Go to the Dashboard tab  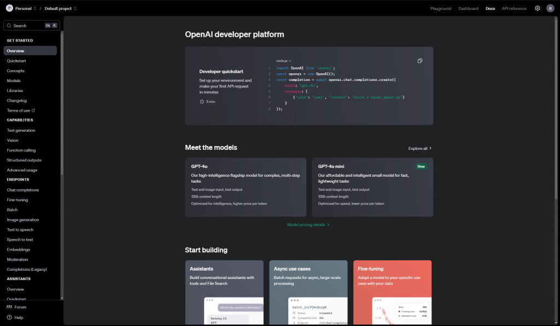468,9
